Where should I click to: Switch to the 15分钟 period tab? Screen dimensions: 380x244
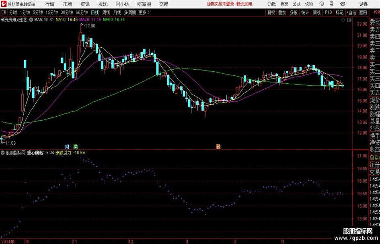pyautogui.click(x=52, y=12)
